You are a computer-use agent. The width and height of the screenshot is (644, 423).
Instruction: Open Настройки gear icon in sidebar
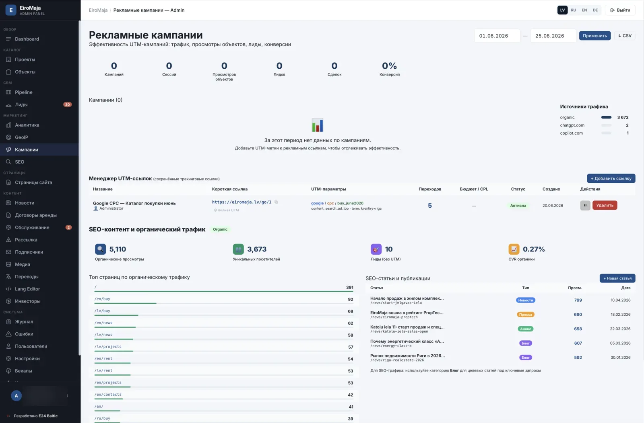[x=8, y=359]
